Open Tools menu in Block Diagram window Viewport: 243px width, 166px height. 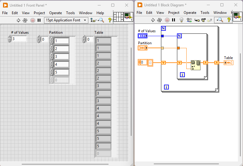[205, 13]
